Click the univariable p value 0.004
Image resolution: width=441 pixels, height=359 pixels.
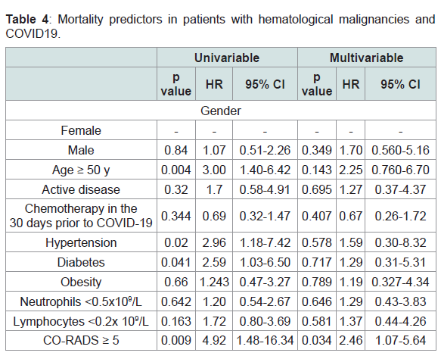coord(176,170)
